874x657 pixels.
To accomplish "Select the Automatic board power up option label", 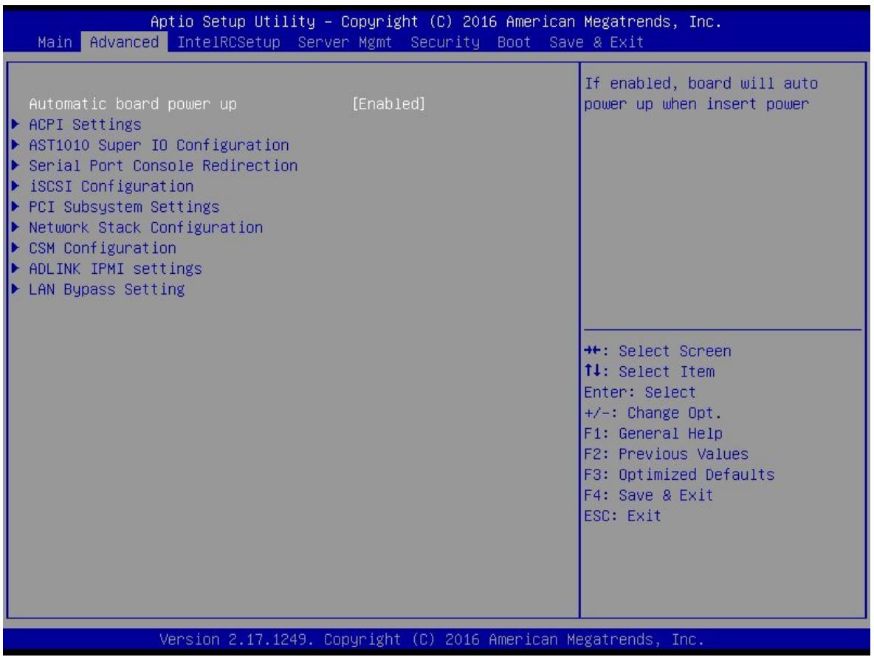I will pyautogui.click(x=133, y=104).
